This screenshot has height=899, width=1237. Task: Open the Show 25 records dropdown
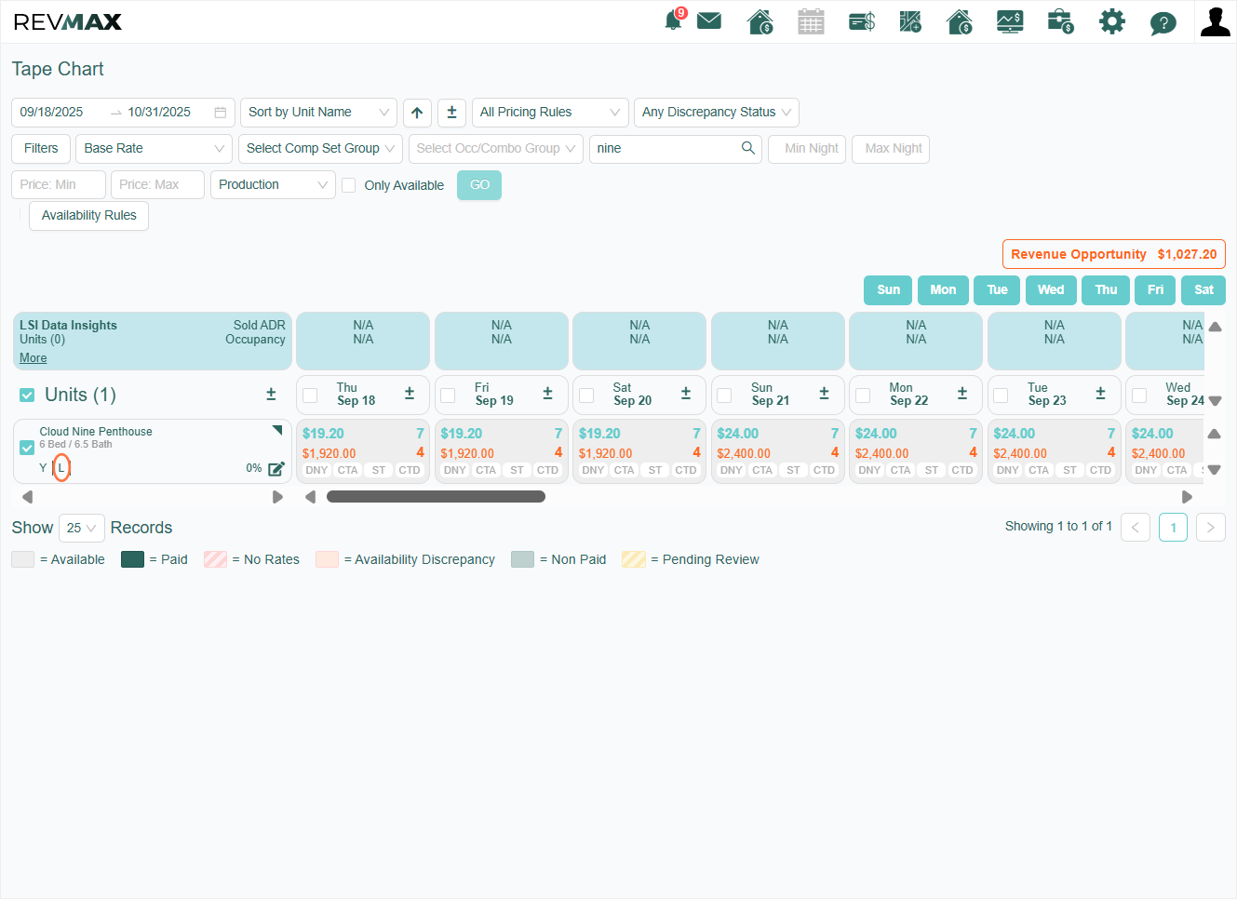82,529
